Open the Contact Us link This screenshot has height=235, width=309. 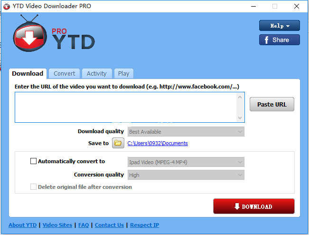109,225
